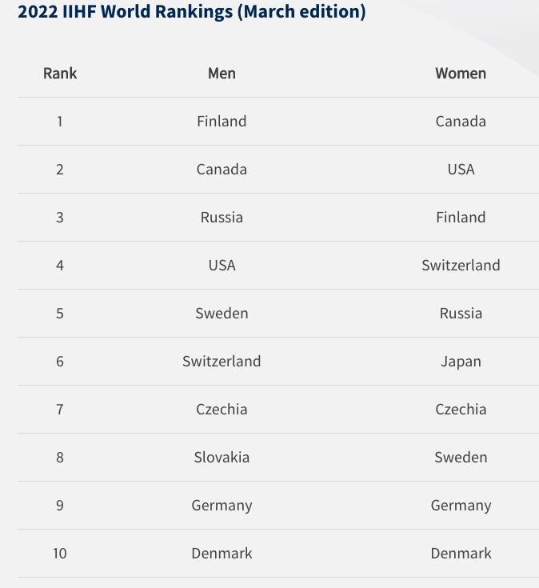
Task: Click Japan in the Women column
Action: pyautogui.click(x=461, y=362)
